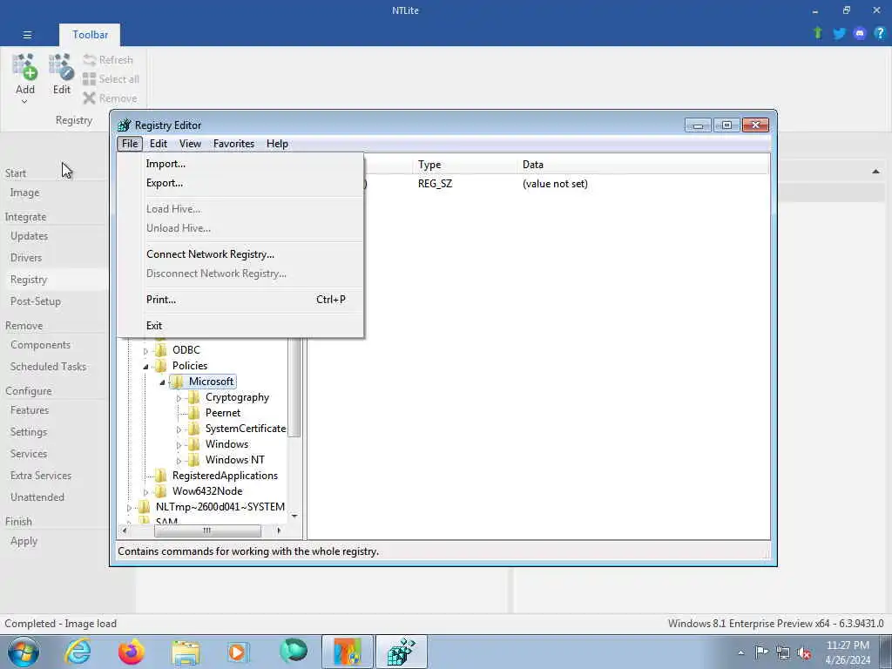
Task: Expand the SystemCertificates tree node
Action: pyautogui.click(x=179, y=429)
